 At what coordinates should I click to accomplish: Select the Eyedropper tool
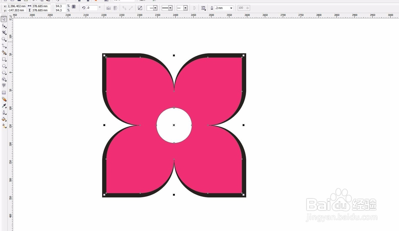(4, 106)
